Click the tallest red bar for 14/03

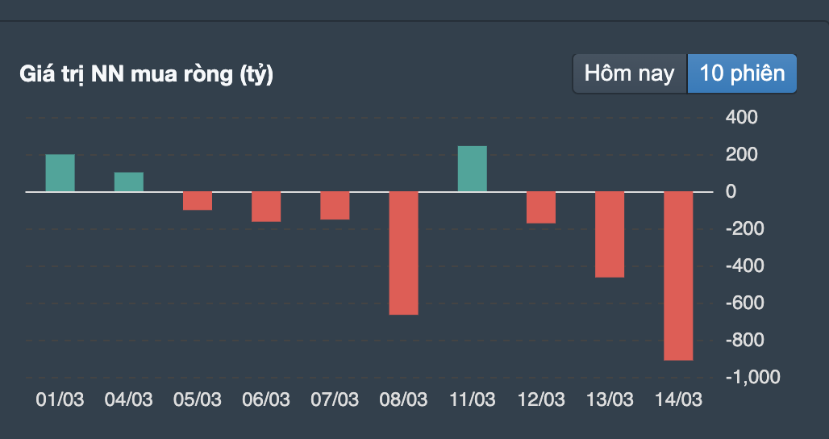(x=678, y=275)
